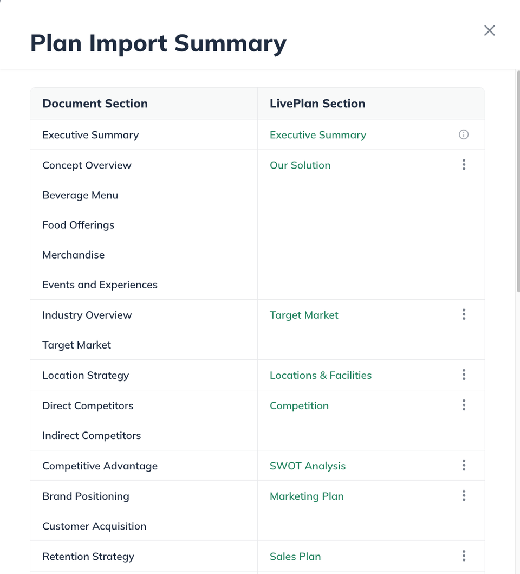Click the info icon beside Executive Summary
520x574 pixels.
tap(464, 135)
